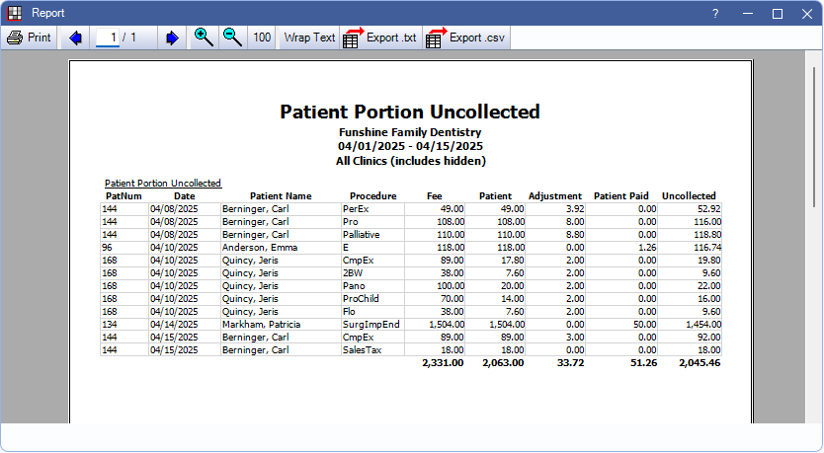Image resolution: width=824 pixels, height=453 pixels.
Task: Go to the previous page arrow
Action: [76, 38]
